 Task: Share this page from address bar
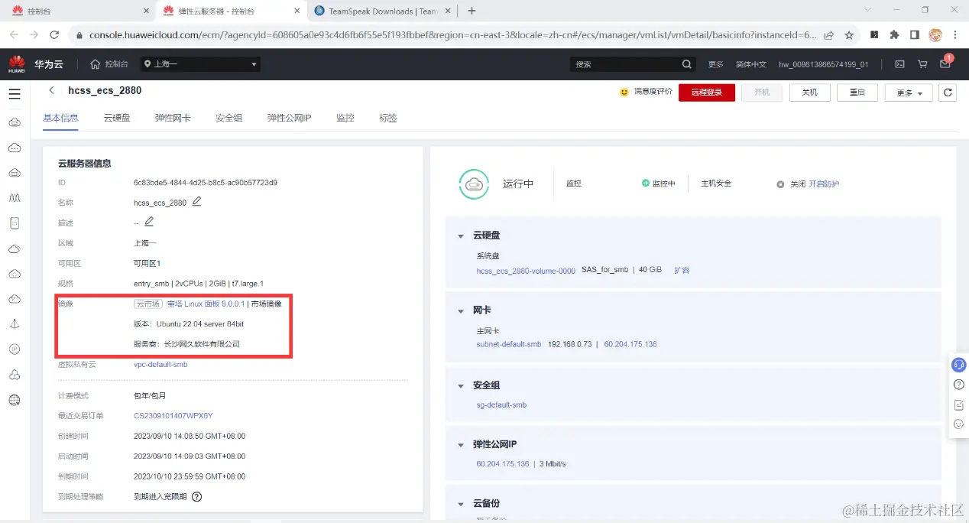coord(829,35)
